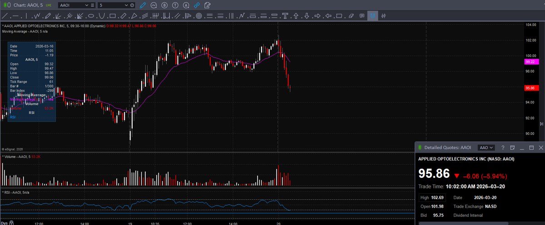Select the ellipse drawing tool
Image resolution: width=545 pixels, height=225 pixels.
click(x=91, y=16)
